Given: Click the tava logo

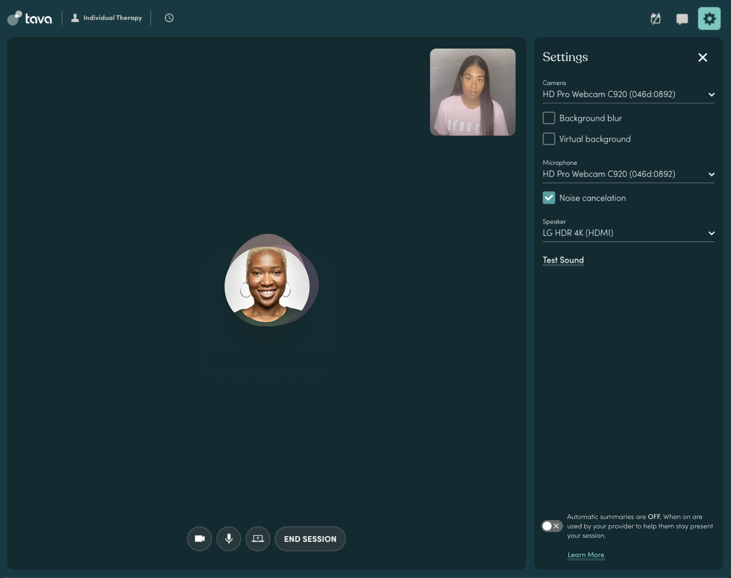Looking at the screenshot, I should click(30, 18).
